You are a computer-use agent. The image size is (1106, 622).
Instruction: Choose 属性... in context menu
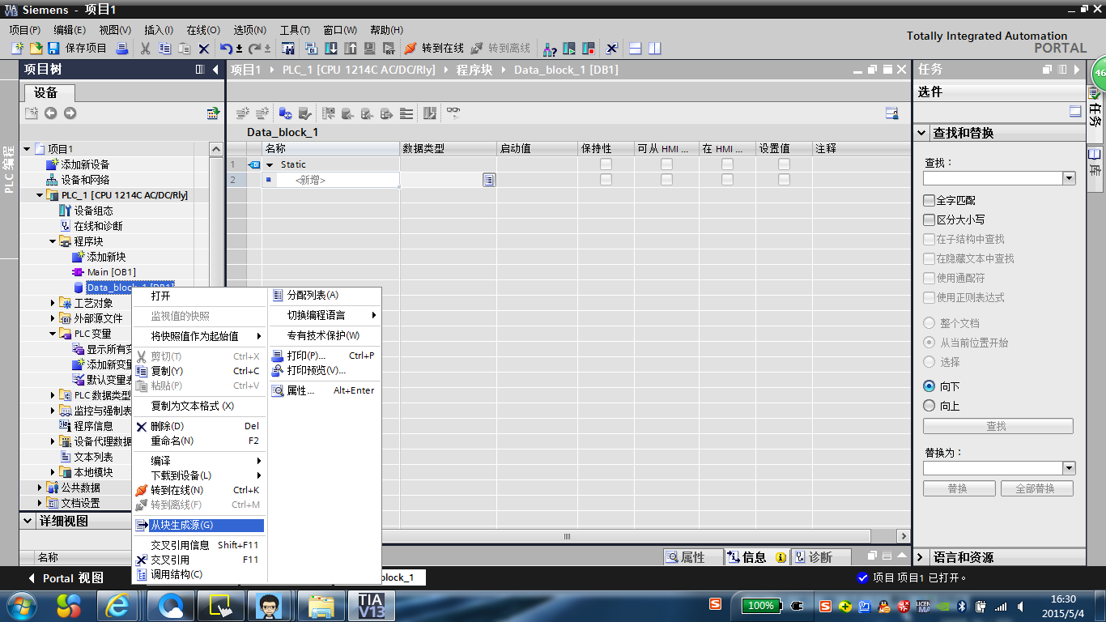click(324, 390)
